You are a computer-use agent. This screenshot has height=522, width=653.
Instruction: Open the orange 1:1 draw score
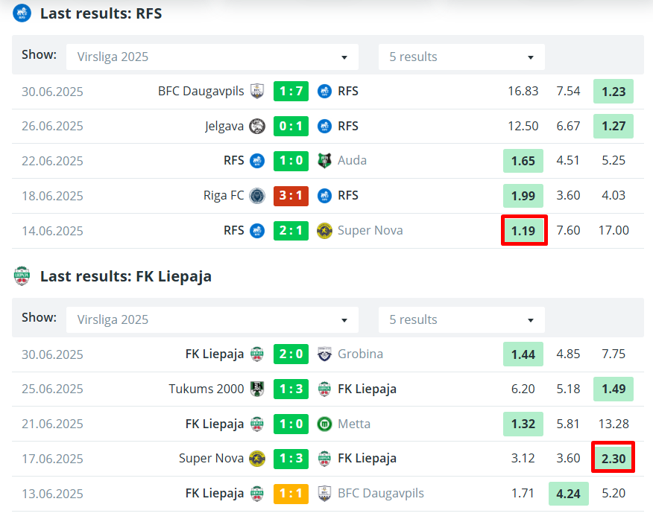(291, 494)
